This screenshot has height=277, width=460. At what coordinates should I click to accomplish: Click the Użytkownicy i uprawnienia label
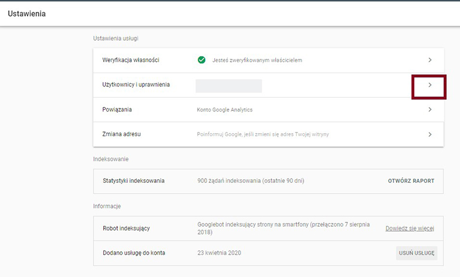(136, 85)
